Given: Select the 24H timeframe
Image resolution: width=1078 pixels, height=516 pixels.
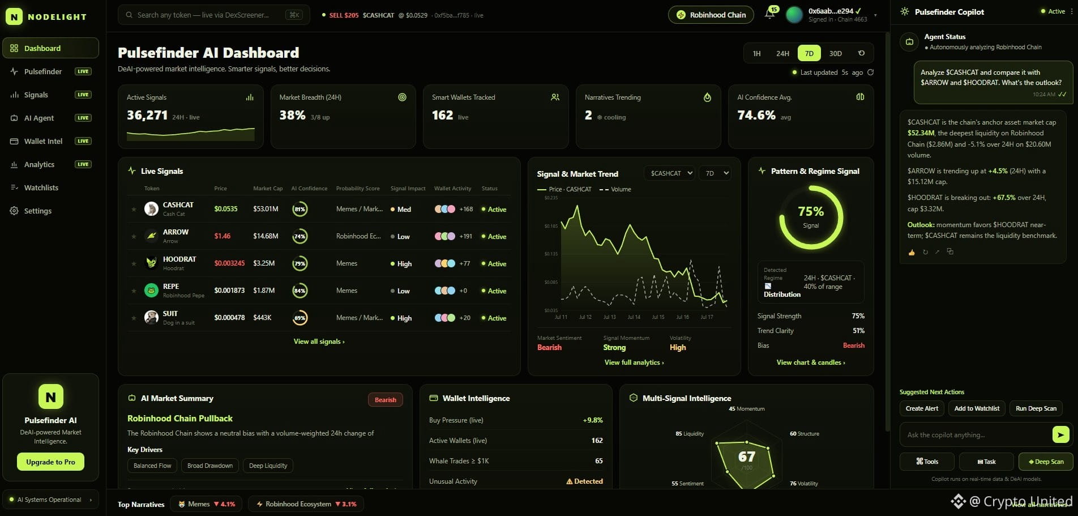Looking at the screenshot, I should coord(782,53).
